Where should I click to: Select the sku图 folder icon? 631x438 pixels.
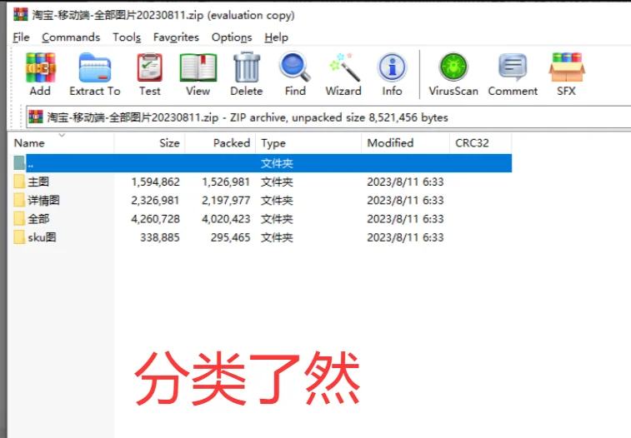[x=19, y=237]
